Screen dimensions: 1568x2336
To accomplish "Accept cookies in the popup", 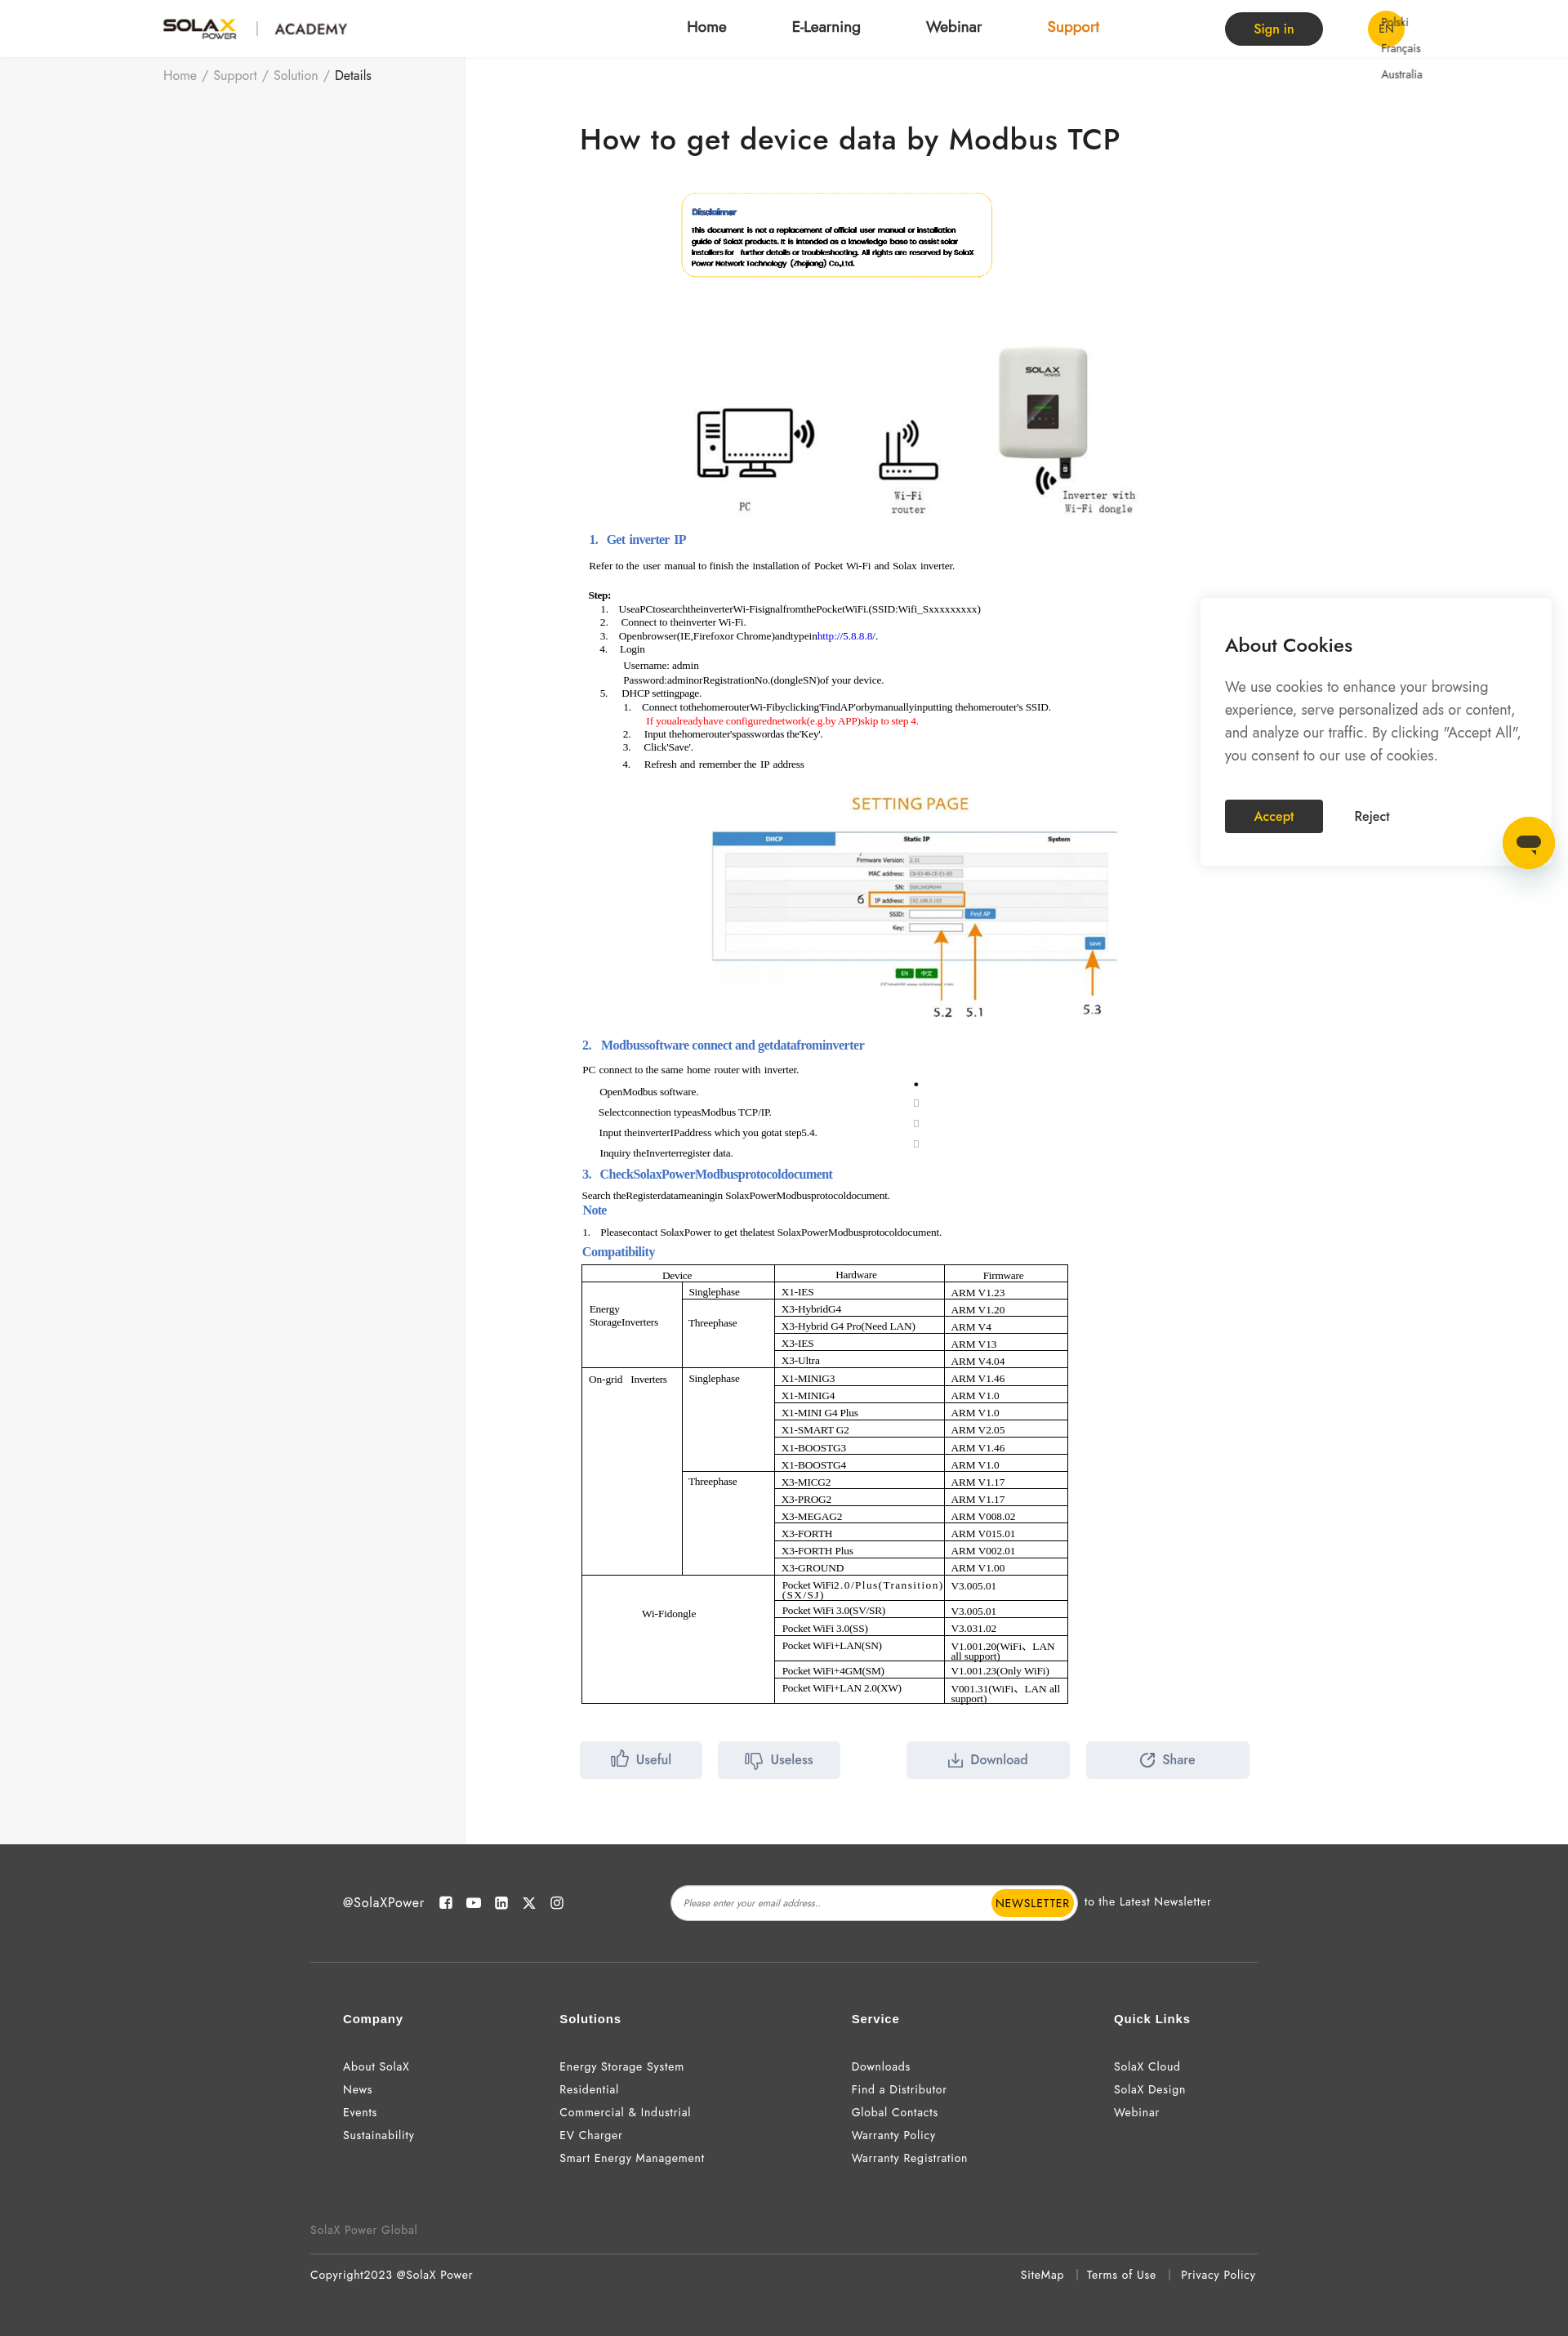I will 1273,816.
